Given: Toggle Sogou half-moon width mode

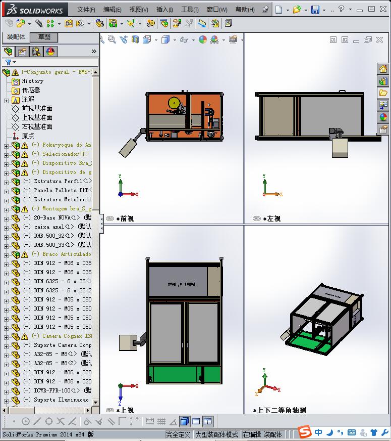Looking at the screenshot, I should pyautogui.click(x=330, y=432).
